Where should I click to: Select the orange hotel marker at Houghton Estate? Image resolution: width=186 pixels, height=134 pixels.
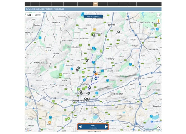(x=96, y=74)
